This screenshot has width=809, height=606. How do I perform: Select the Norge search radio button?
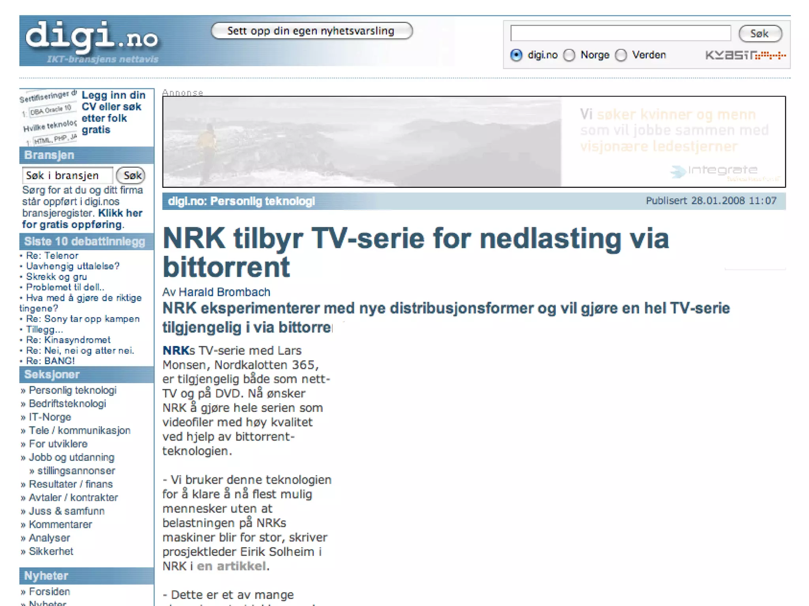(569, 55)
